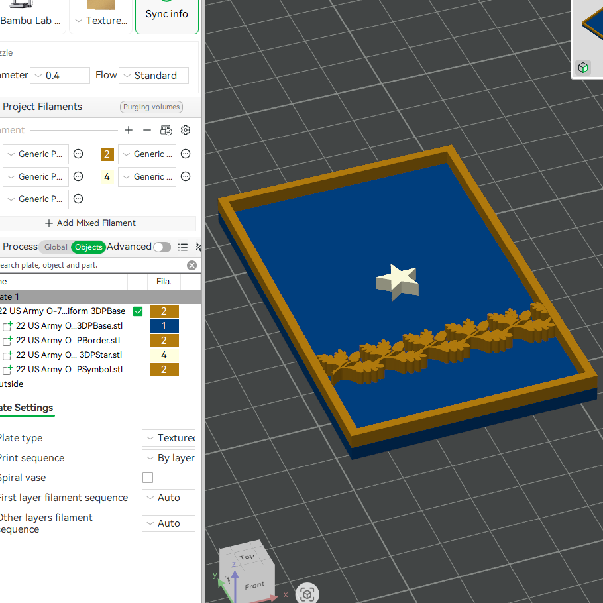
Task: Open nozzle diameter 0.4 dropdown
Action: click(x=60, y=76)
